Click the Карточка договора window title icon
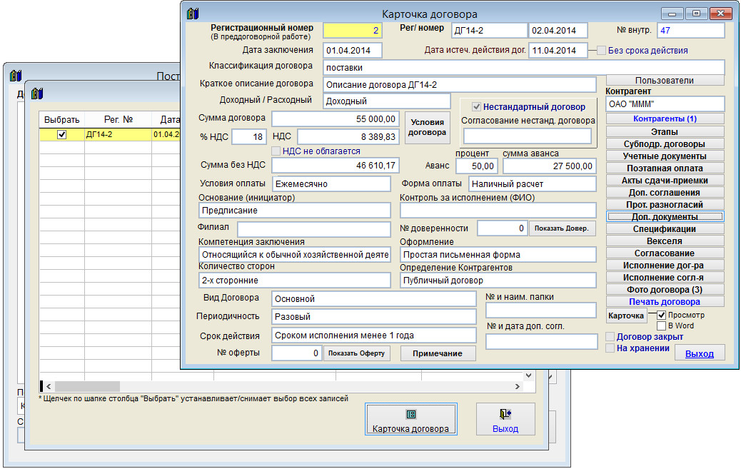 tap(192, 14)
